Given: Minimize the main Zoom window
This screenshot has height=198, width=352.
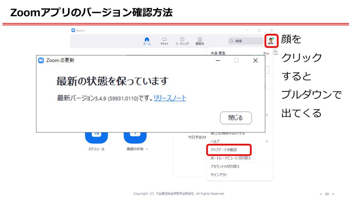Looking at the screenshot, I should (247, 30).
